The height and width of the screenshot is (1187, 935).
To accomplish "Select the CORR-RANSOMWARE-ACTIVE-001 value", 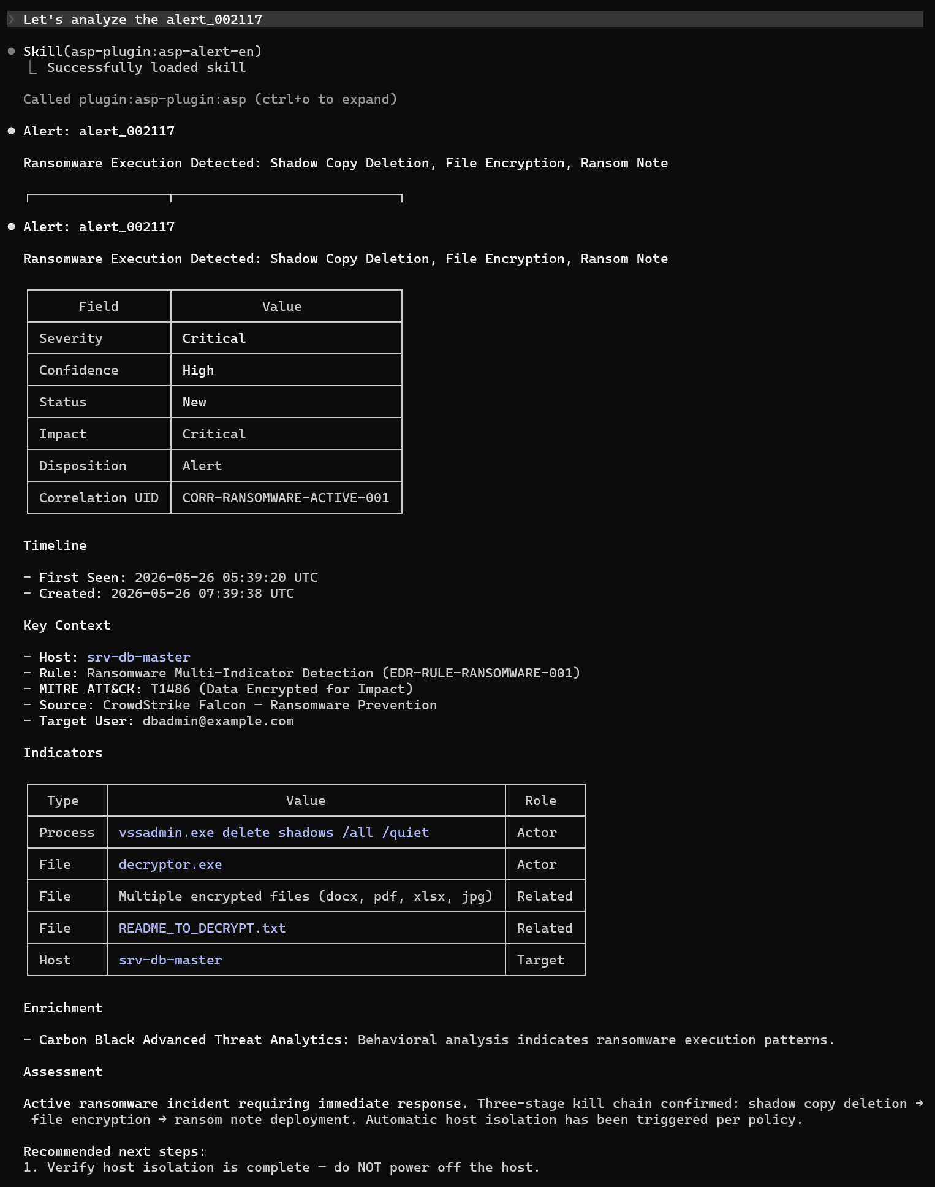I will [x=286, y=498].
